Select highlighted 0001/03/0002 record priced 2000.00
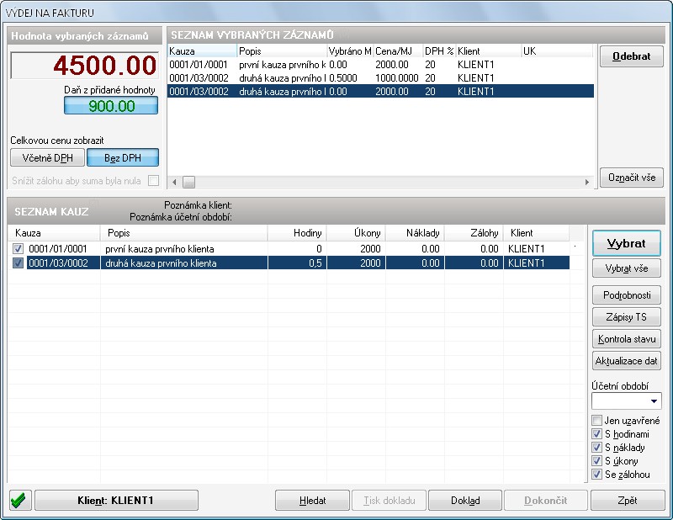The width and height of the screenshot is (673, 520). click(x=380, y=91)
